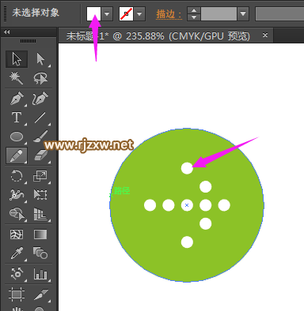Select the Pen tool
The height and width of the screenshot is (311, 304).
pyautogui.click(x=17, y=99)
